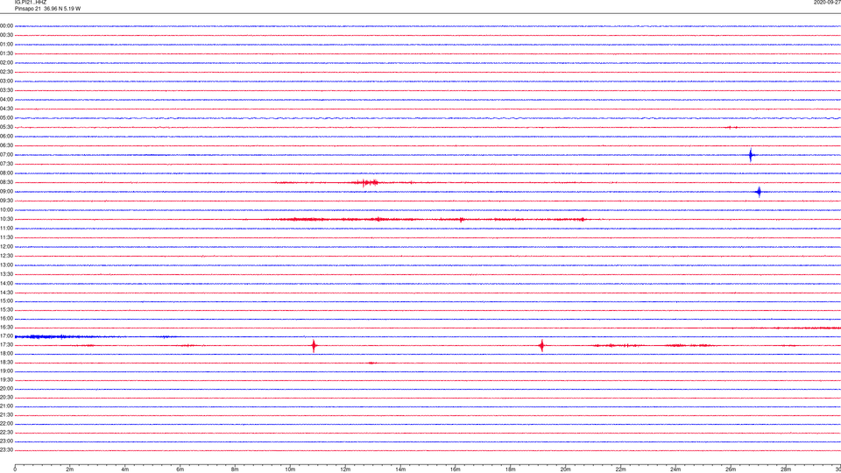Select the 17:30 time label
The width and height of the screenshot is (841, 473).
pos(6,345)
